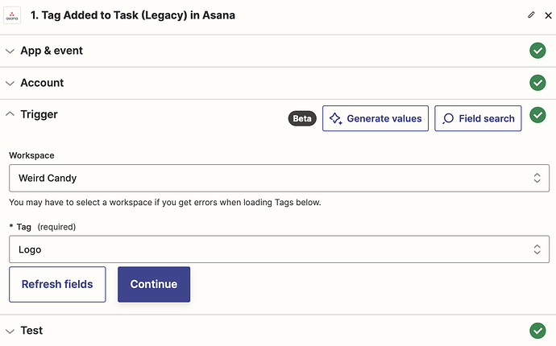556x346 pixels.
Task: Click the pencil icon to rename step
Action: tap(531, 14)
